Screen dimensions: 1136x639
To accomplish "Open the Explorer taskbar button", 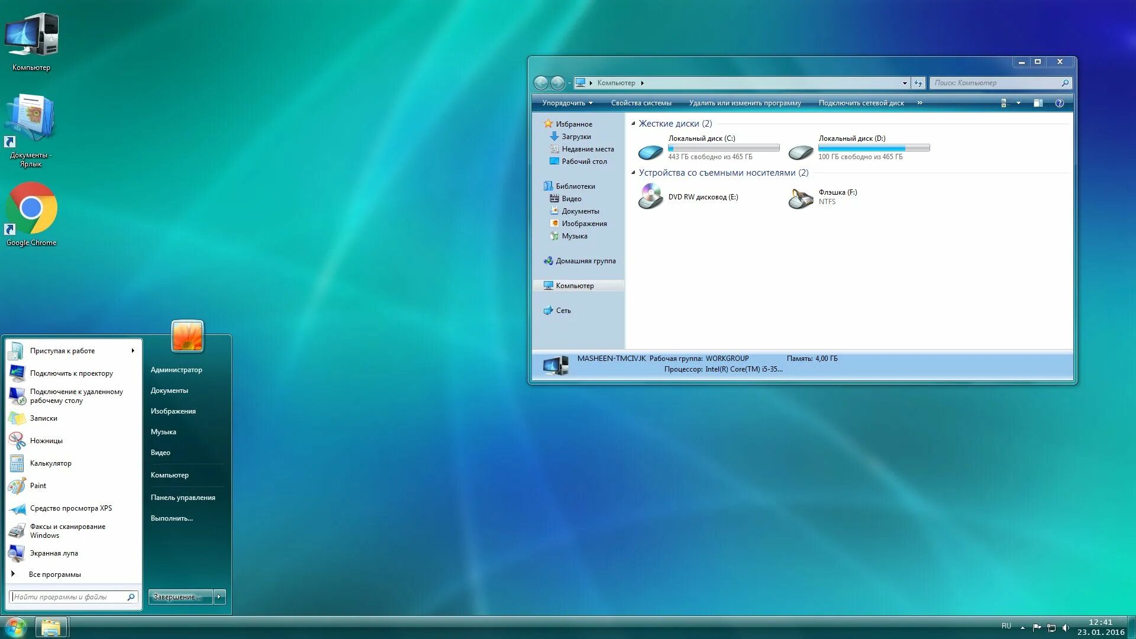I will pyautogui.click(x=51, y=627).
